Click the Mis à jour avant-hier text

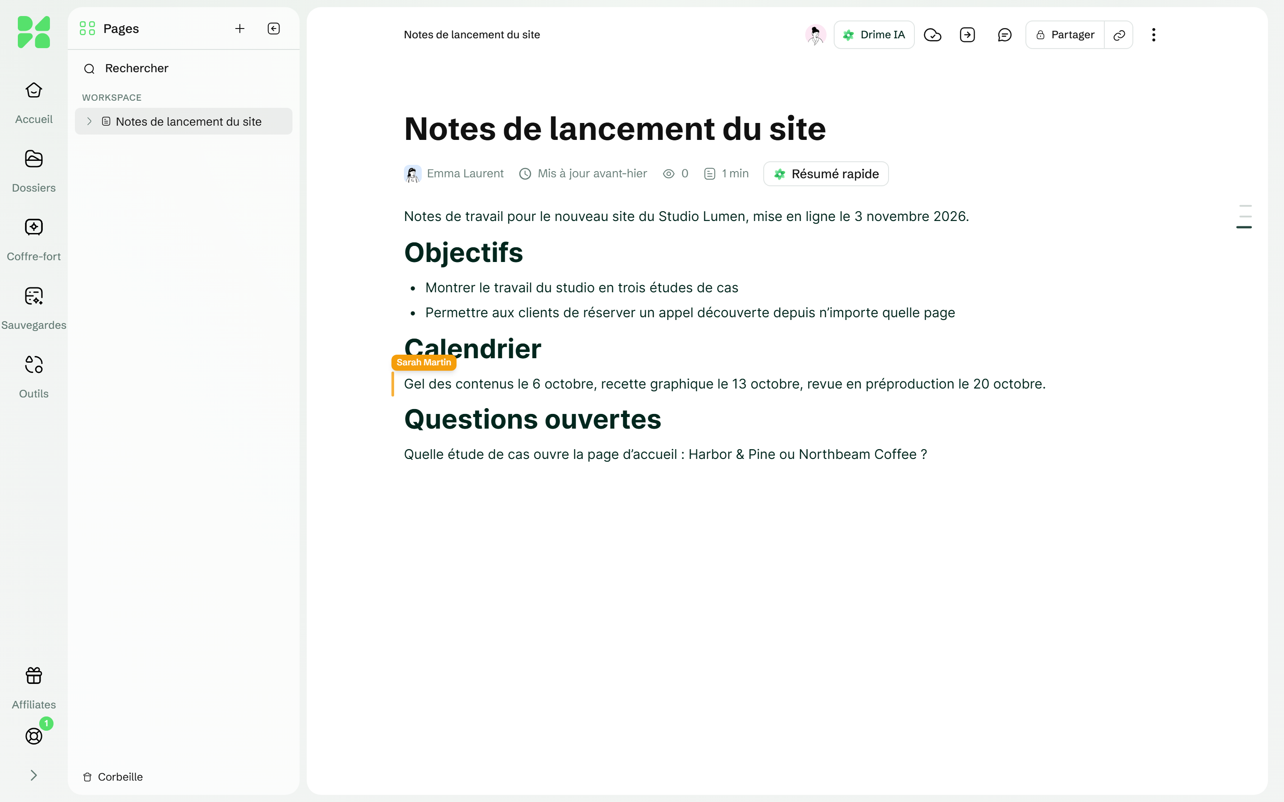(592, 173)
